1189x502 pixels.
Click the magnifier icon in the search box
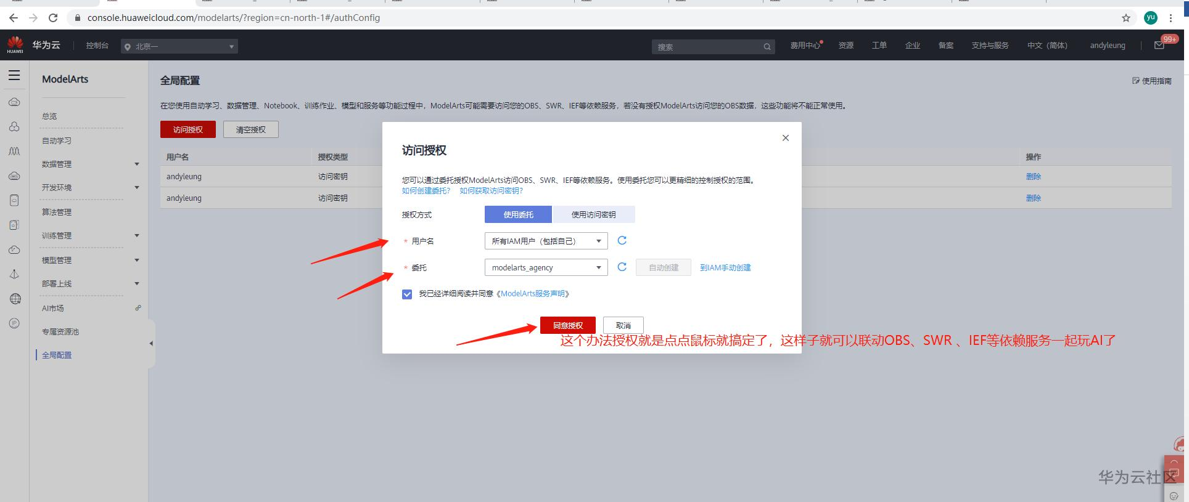click(767, 47)
